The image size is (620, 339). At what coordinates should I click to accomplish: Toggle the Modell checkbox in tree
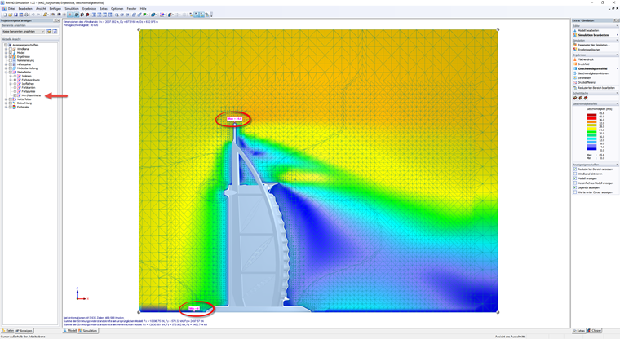coord(11,52)
